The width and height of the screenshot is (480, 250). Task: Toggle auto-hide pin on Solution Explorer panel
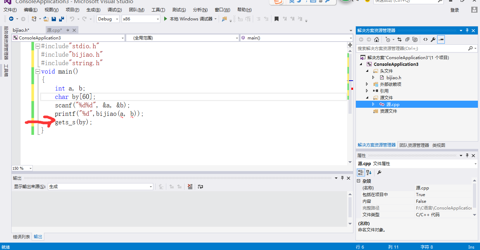[467, 30]
